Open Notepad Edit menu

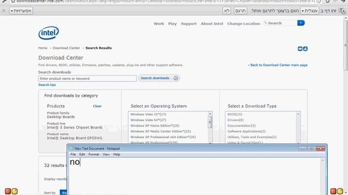tap(82, 154)
